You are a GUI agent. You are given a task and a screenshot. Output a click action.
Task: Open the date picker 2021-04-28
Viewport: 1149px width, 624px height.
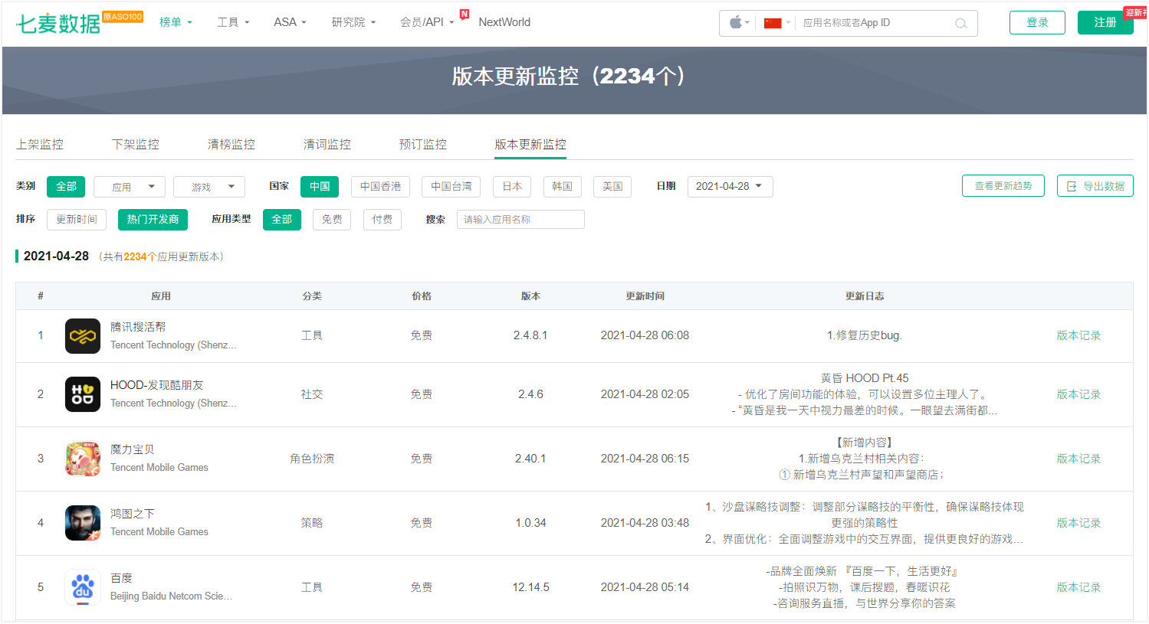click(730, 187)
